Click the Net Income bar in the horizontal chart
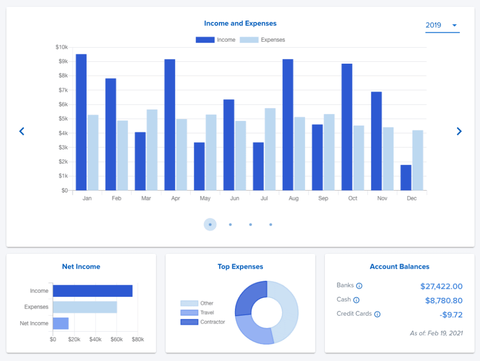 click(61, 323)
